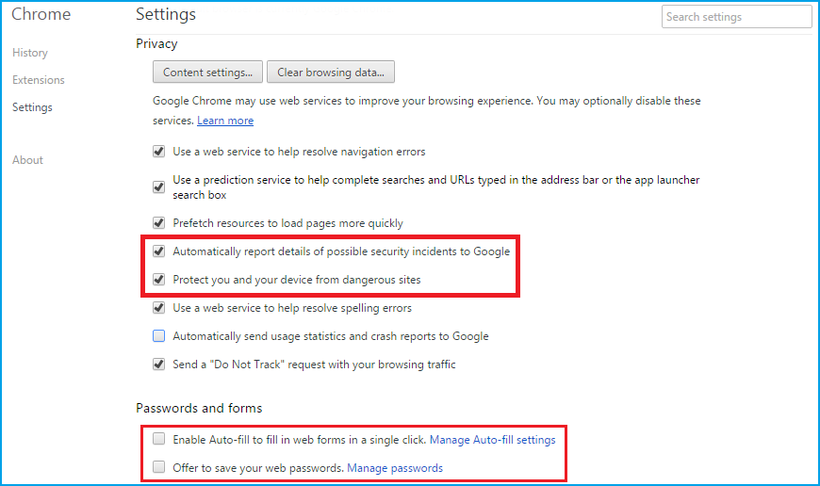Toggle Protect you from dangerous sites checkbox

point(159,280)
